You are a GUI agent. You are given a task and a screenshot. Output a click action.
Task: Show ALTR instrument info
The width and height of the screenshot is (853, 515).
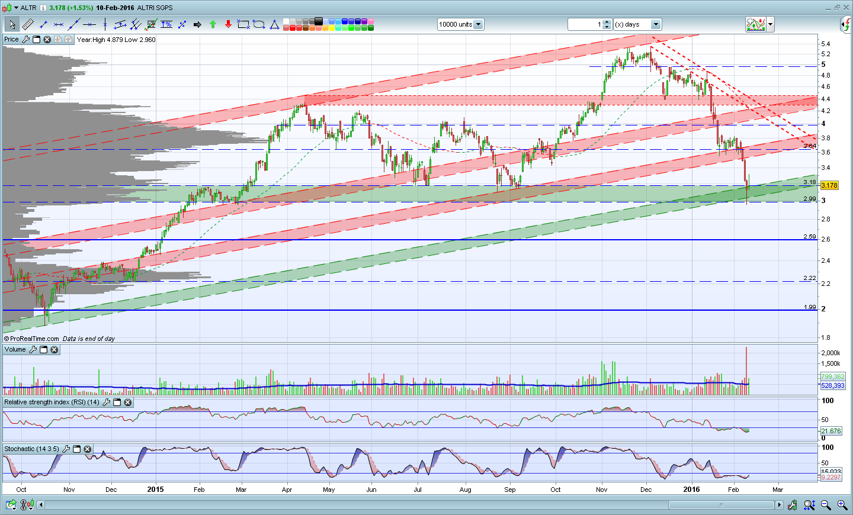[x=43, y=8]
